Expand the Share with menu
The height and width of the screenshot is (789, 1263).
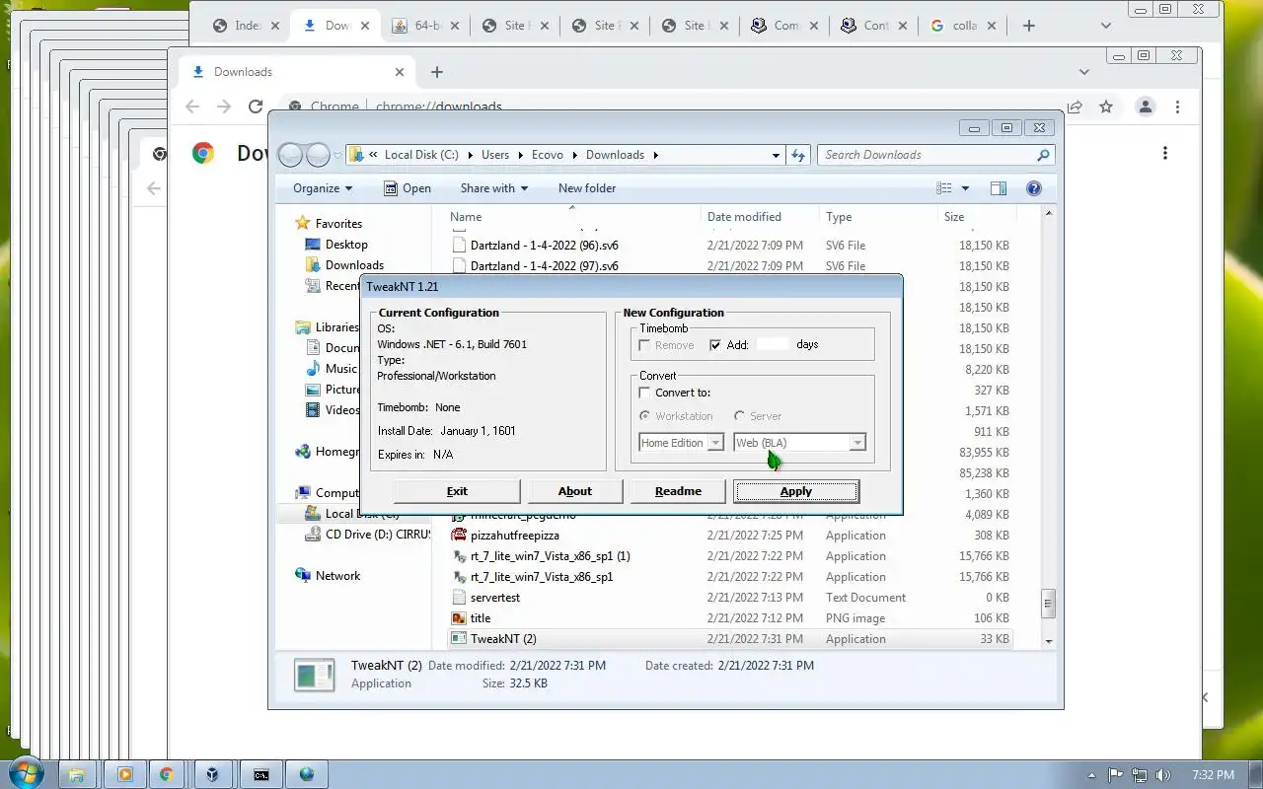click(493, 188)
